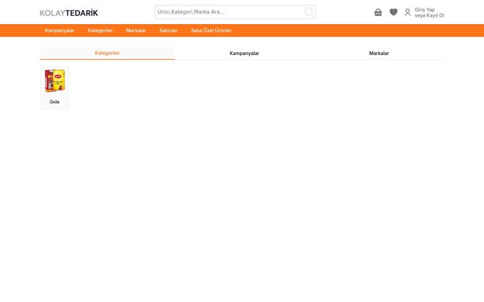Open Satıcılar in the orange navigation bar

(168, 30)
